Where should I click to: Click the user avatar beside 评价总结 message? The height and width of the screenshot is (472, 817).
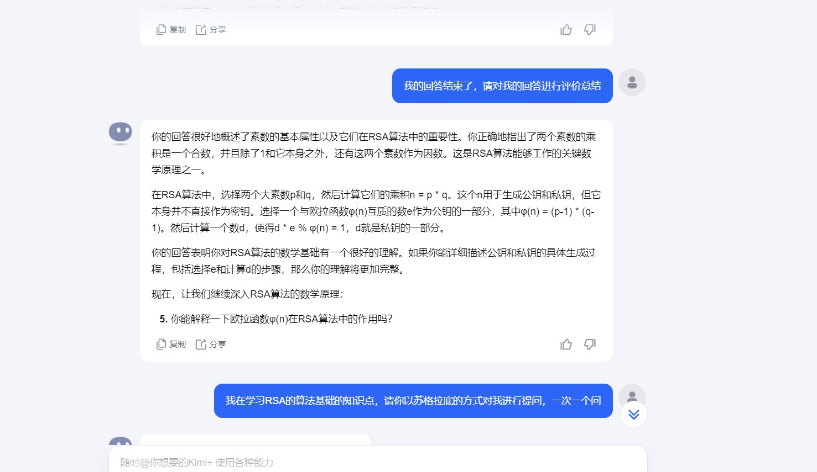tap(632, 82)
